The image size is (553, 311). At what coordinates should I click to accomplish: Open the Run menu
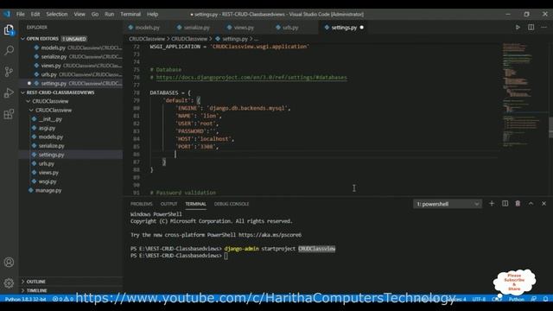(x=110, y=14)
